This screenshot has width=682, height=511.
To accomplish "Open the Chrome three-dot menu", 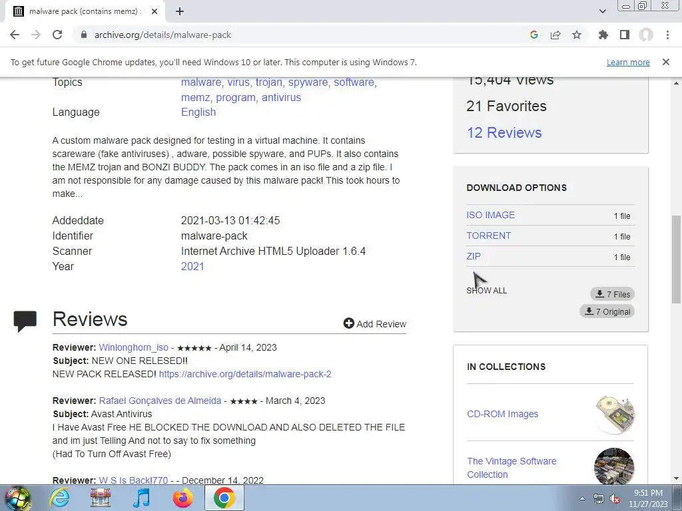I will pyautogui.click(x=667, y=35).
